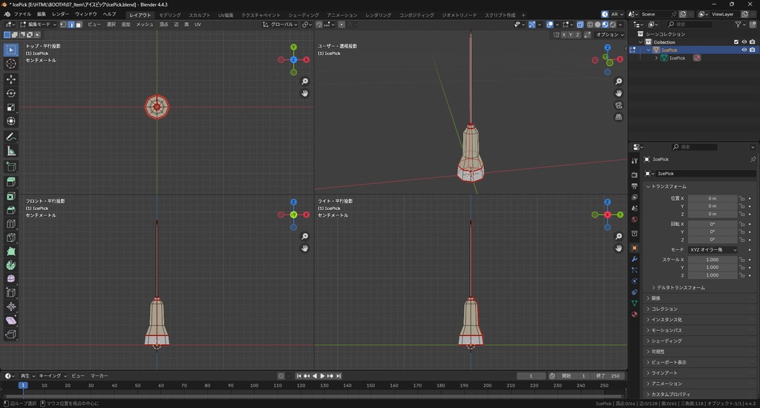This screenshot has height=408, width=760.
Task: Open the Modifiers wrench properties tab
Action: [635, 259]
